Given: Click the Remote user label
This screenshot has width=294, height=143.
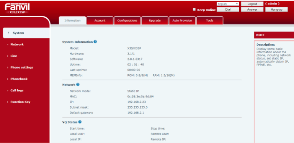Looking at the screenshot, I should click(160, 134).
